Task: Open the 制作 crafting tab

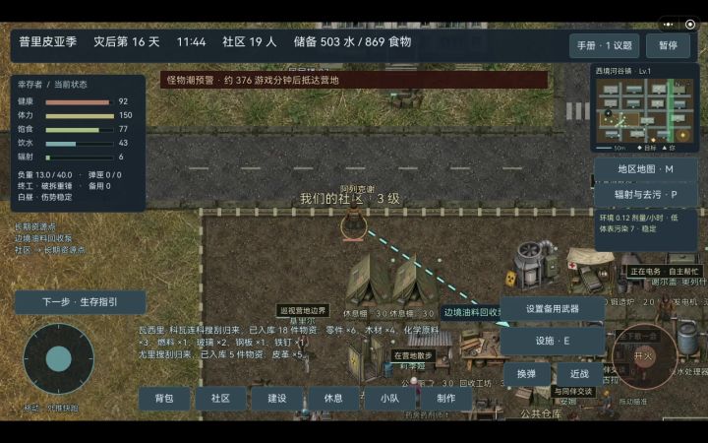Action: click(446, 399)
